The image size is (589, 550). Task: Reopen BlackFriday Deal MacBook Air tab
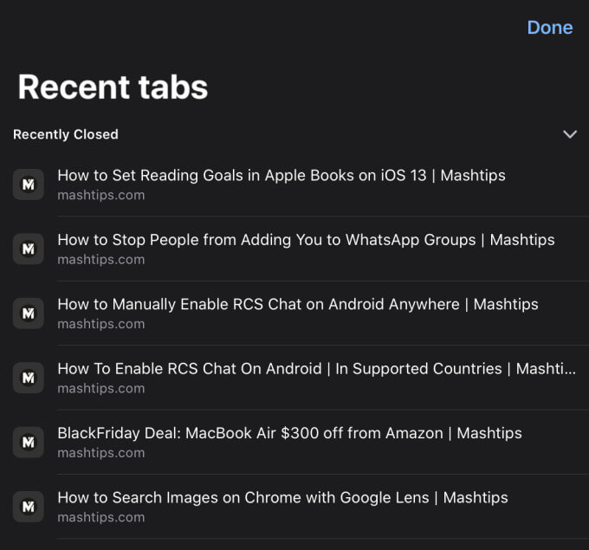(289, 433)
